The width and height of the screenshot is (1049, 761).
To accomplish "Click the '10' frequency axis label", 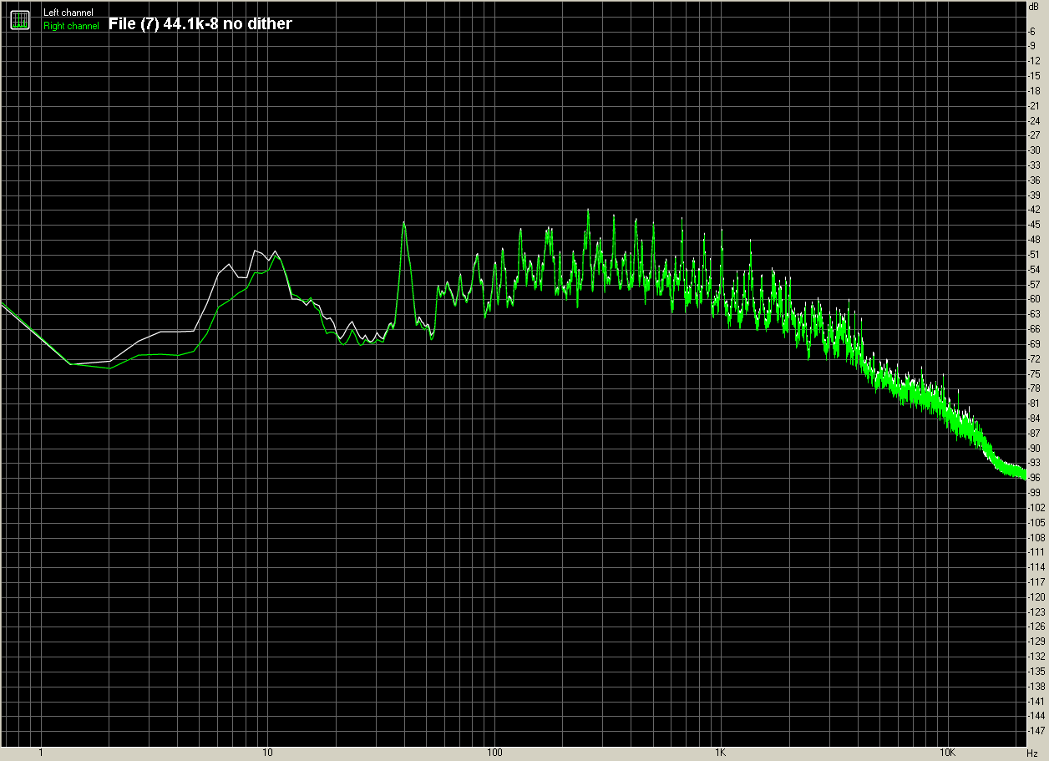I will [267, 753].
